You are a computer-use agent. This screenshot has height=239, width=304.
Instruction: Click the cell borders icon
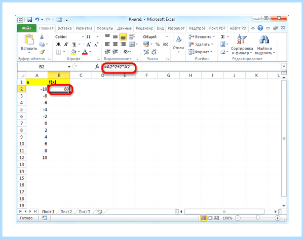click(x=59, y=52)
